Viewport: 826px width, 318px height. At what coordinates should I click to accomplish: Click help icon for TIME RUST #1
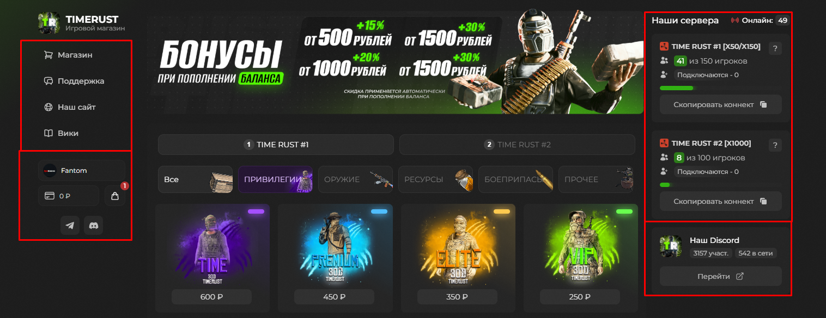[775, 48]
